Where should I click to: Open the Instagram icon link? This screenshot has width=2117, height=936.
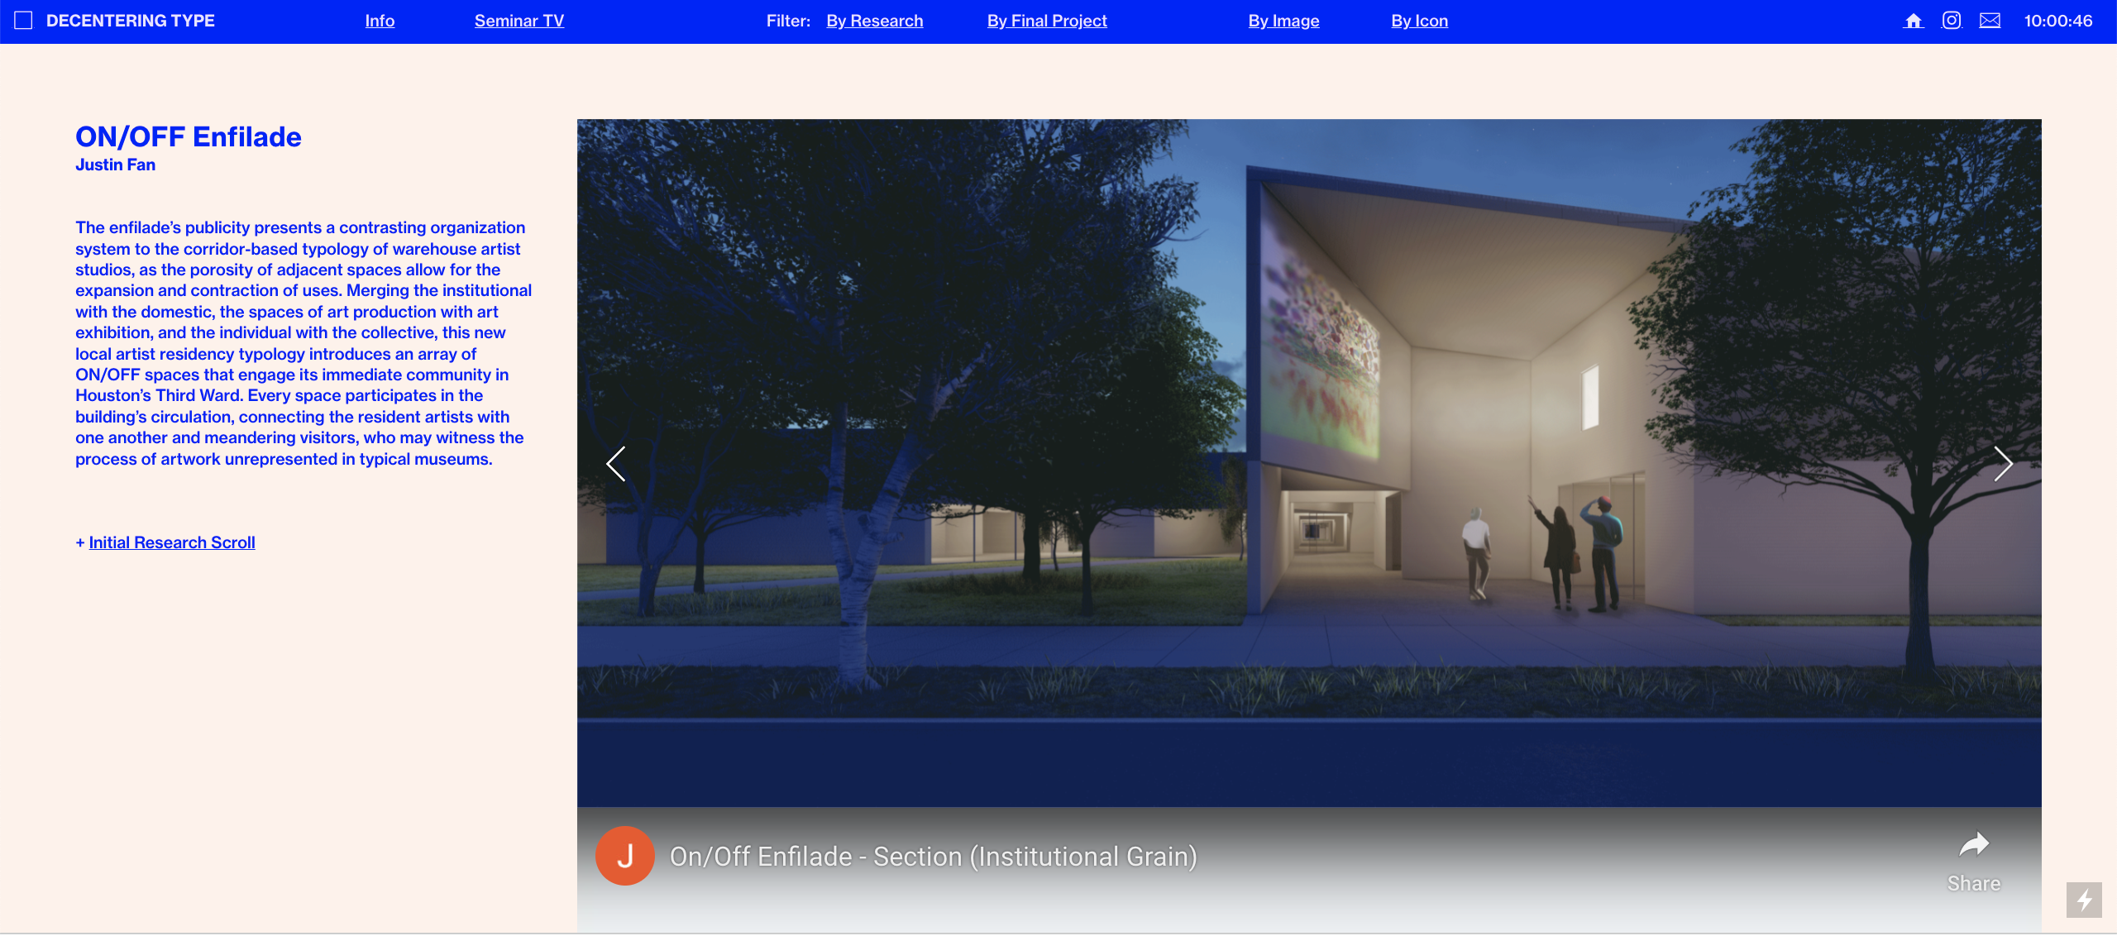1952,21
